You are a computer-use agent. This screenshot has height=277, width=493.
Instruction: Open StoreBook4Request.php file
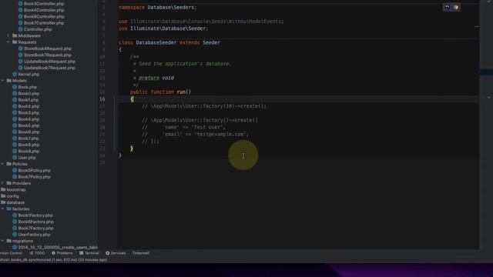45,48
